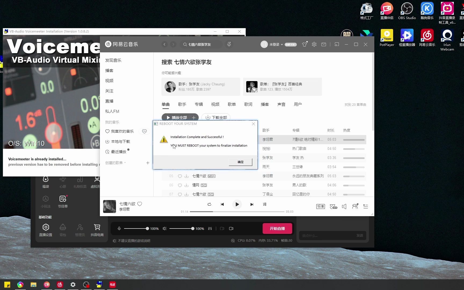Download song 05 七情六欲
Screen dimensions: 464x290
pos(186,176)
